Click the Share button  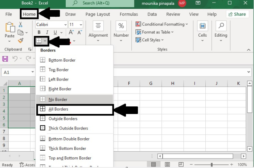click(237, 14)
